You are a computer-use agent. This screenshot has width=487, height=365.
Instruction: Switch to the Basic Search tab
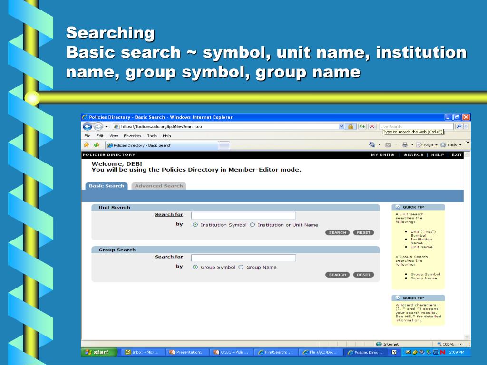click(107, 186)
